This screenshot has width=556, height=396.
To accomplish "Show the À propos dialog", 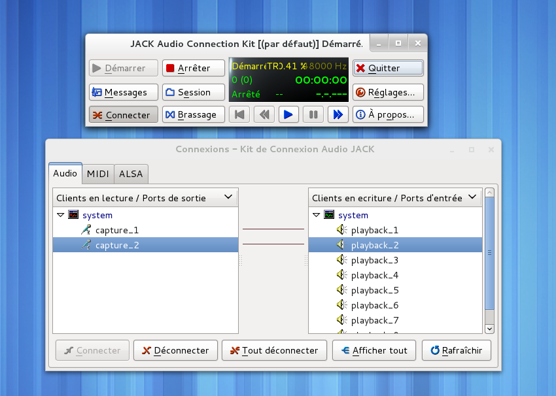I will click(x=388, y=115).
